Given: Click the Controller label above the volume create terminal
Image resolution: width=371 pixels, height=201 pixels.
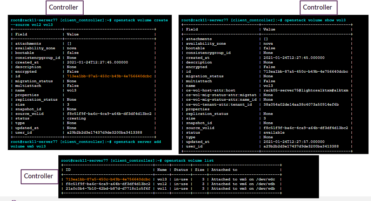Looking at the screenshot, I should (x=64, y=7).
